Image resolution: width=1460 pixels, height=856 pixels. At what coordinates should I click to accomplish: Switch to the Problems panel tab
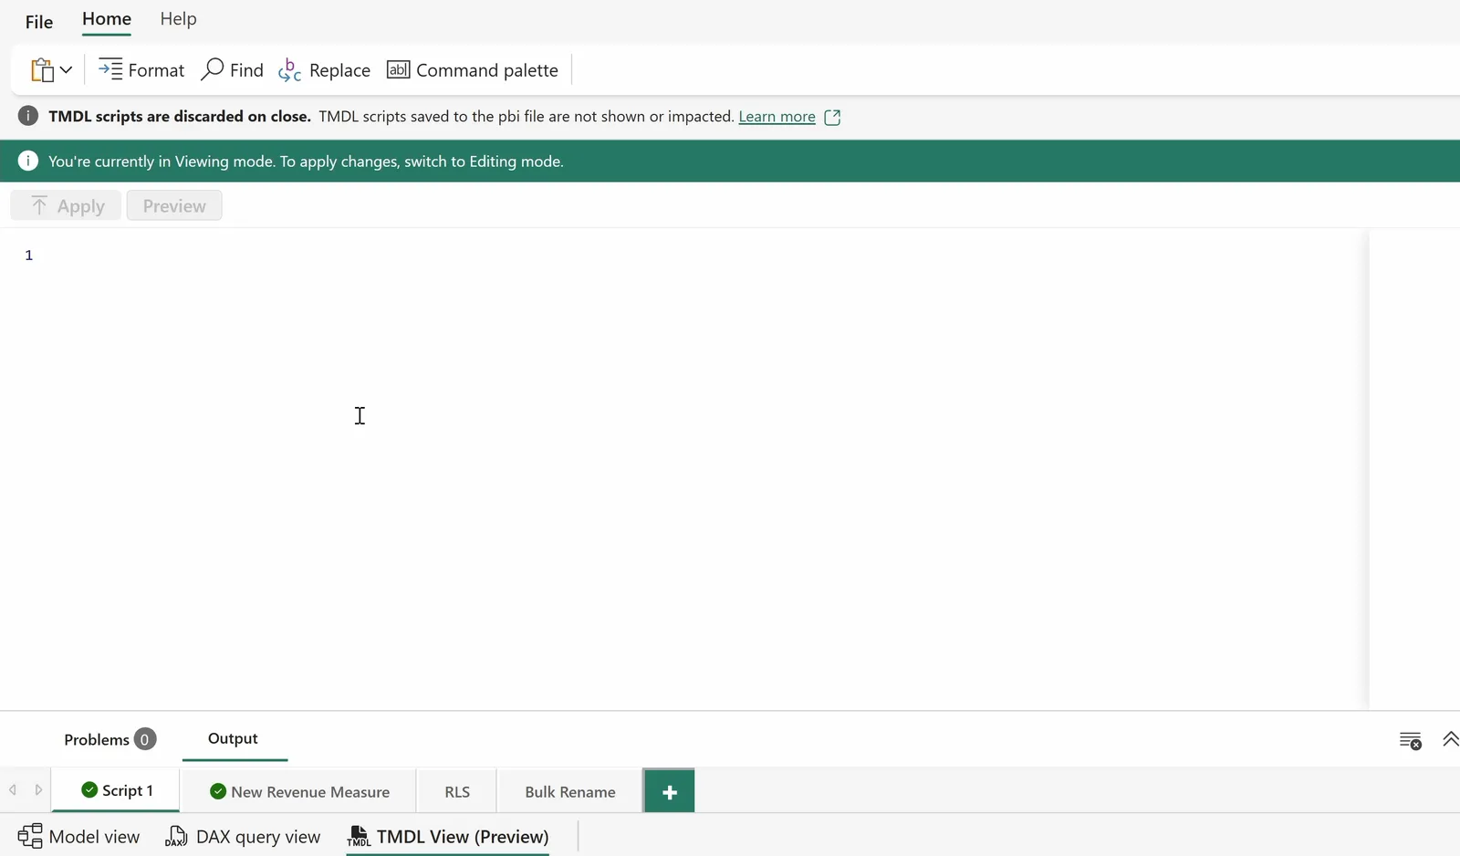[x=109, y=739]
